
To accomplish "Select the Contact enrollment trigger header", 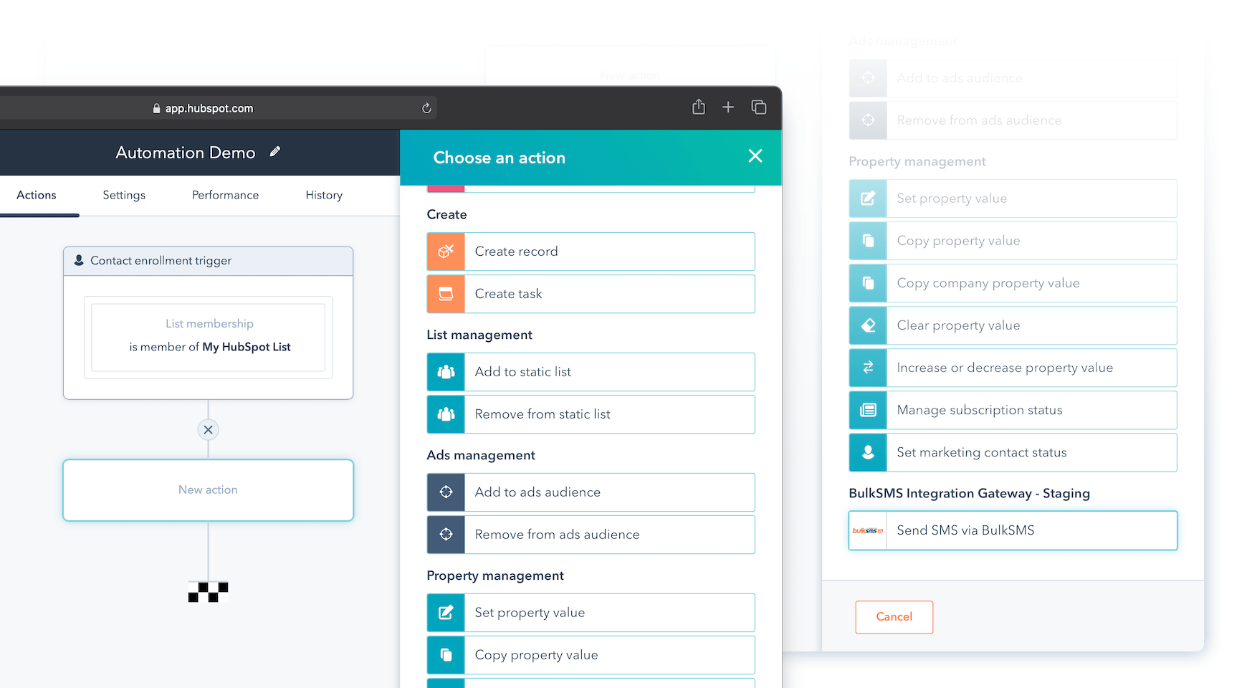I will pyautogui.click(x=208, y=261).
